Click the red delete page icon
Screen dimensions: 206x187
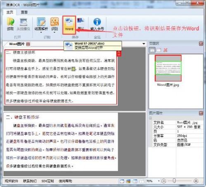(165, 50)
